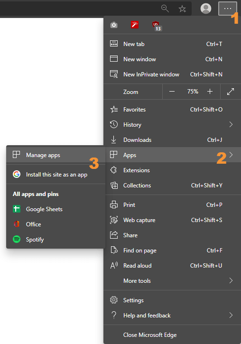Enter full screen with the expand arrows
The width and height of the screenshot is (241, 344).
[x=231, y=92]
